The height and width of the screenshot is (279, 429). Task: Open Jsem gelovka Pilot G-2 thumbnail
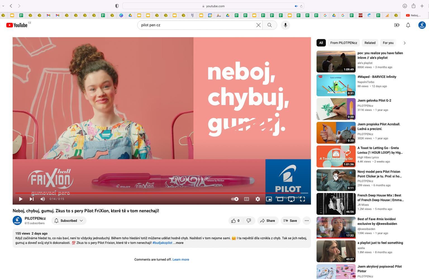(336, 109)
